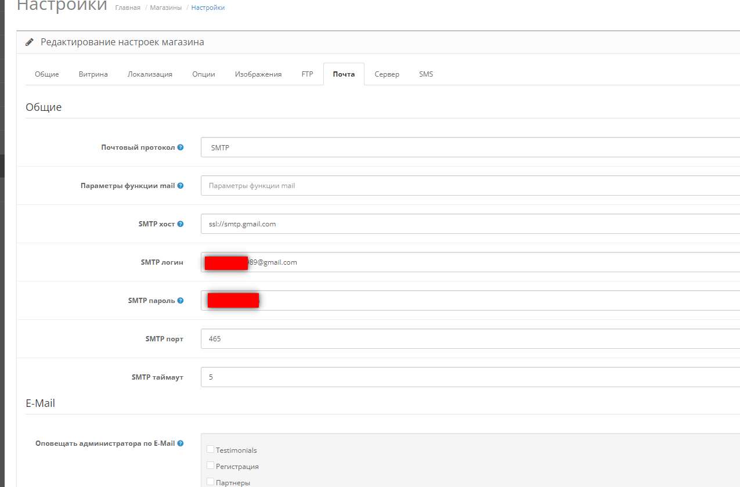Open the Витрина tab
Screen dimensions: 740x487
[x=93, y=74]
